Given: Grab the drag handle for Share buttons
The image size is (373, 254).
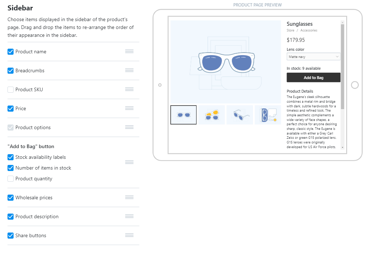Looking at the screenshot, I should [129, 235].
